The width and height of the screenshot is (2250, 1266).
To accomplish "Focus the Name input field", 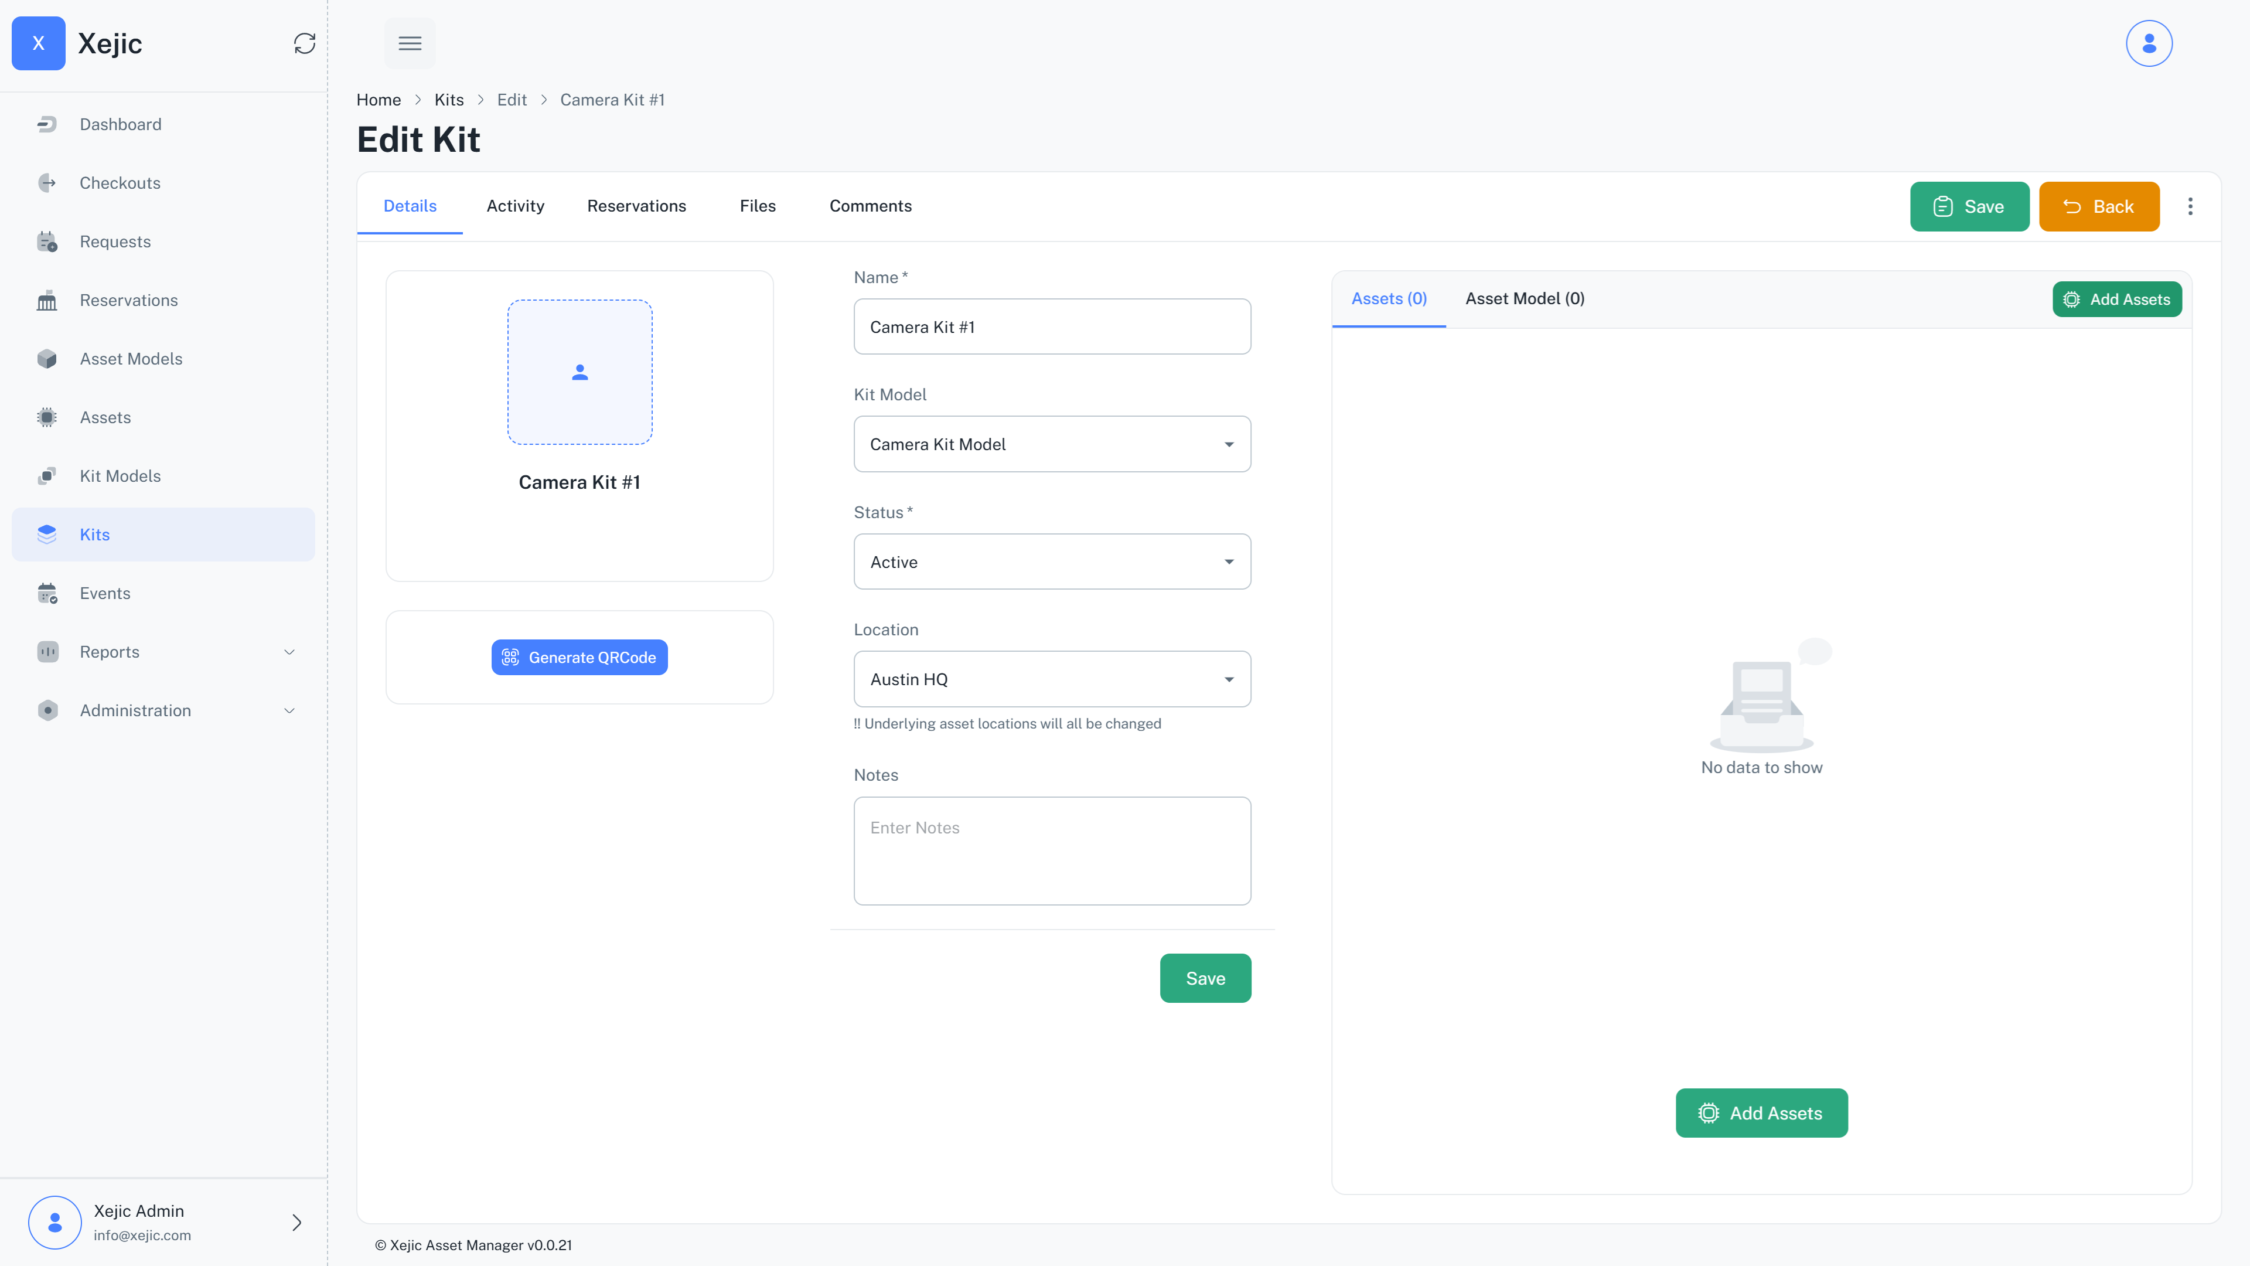I will point(1052,327).
